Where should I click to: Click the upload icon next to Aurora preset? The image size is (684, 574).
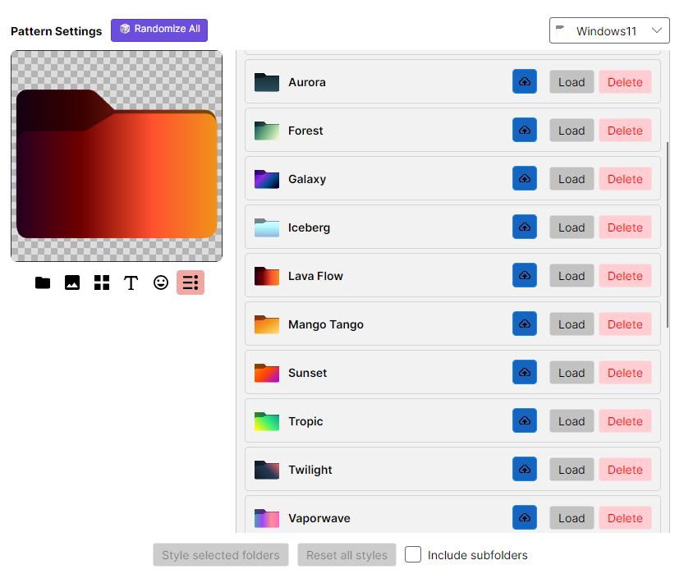tap(525, 81)
